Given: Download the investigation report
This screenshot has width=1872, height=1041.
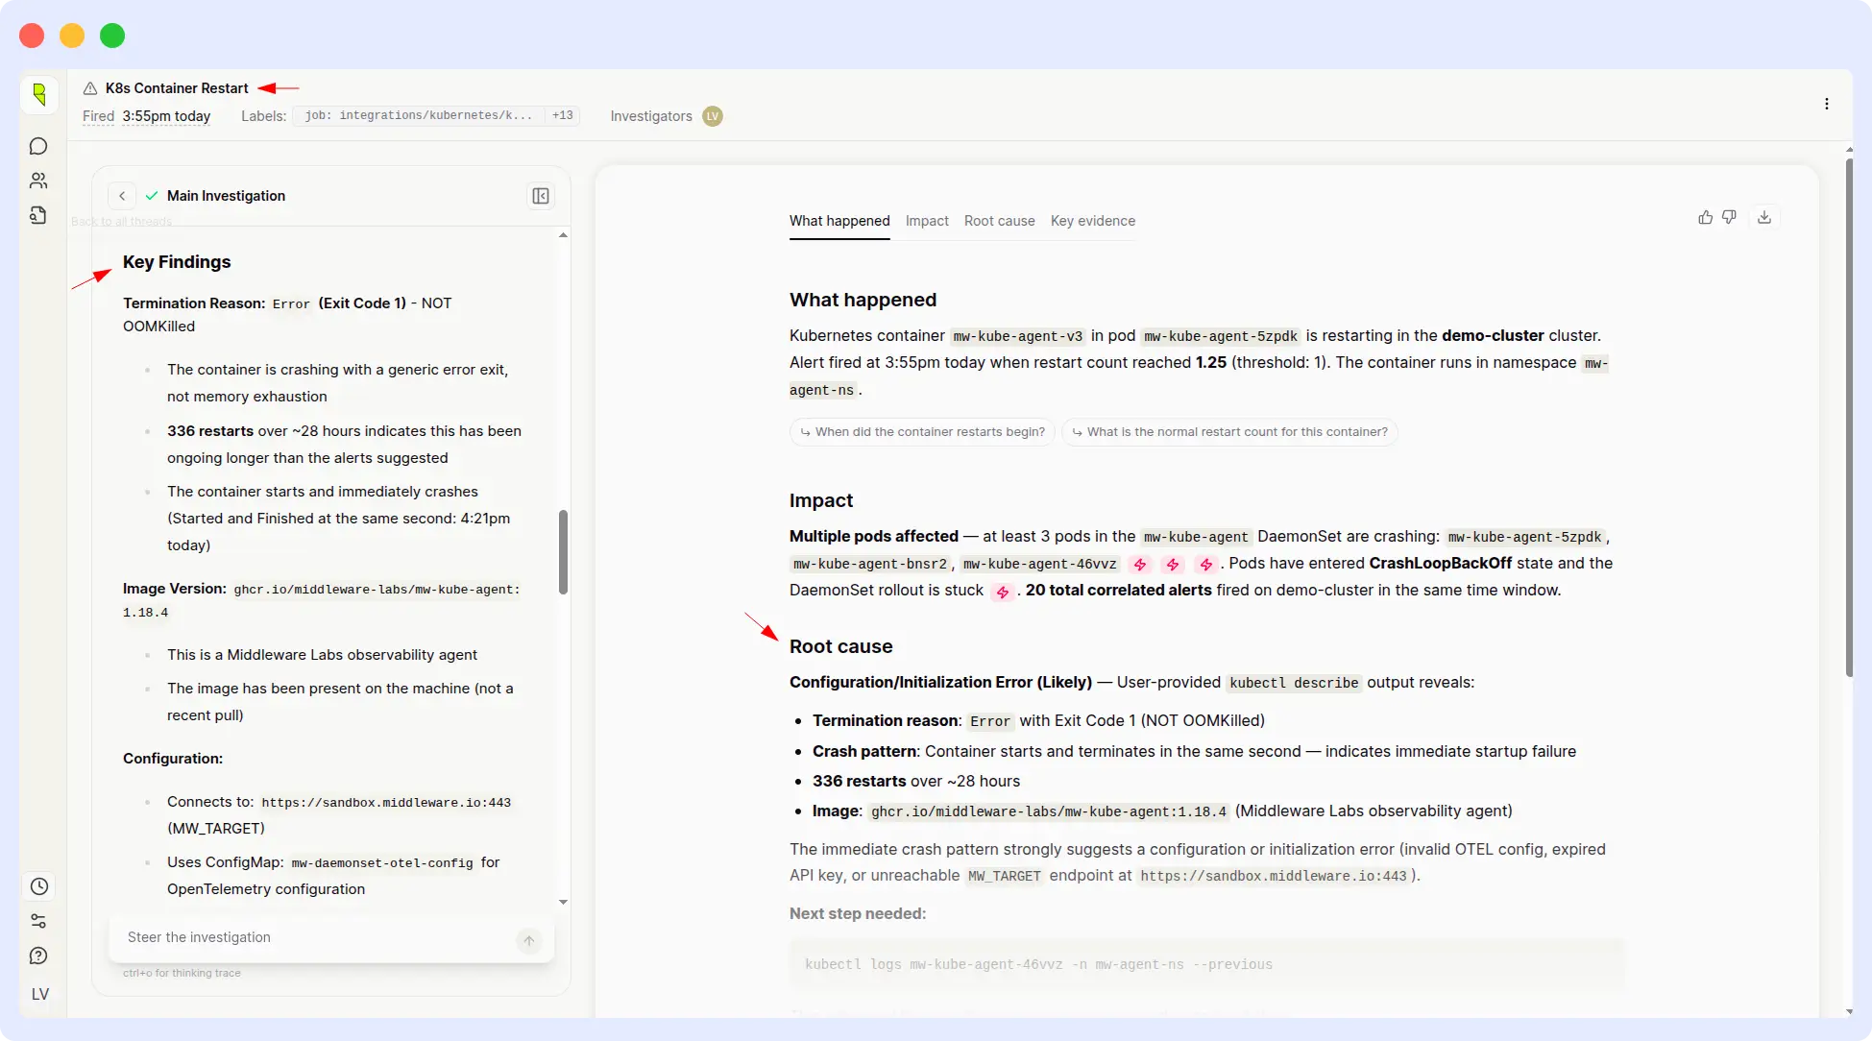Looking at the screenshot, I should pos(1763,217).
